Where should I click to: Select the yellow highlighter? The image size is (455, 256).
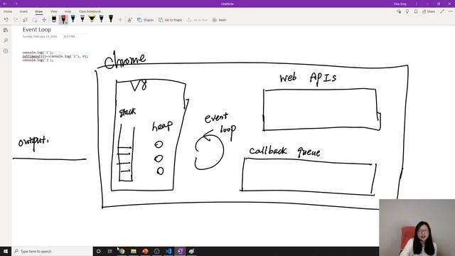(92, 19)
